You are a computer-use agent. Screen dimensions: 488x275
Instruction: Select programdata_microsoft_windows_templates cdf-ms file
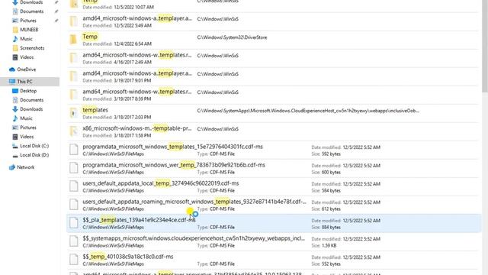click(272, 150)
